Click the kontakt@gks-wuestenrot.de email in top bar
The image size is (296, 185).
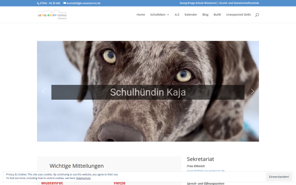83,3
